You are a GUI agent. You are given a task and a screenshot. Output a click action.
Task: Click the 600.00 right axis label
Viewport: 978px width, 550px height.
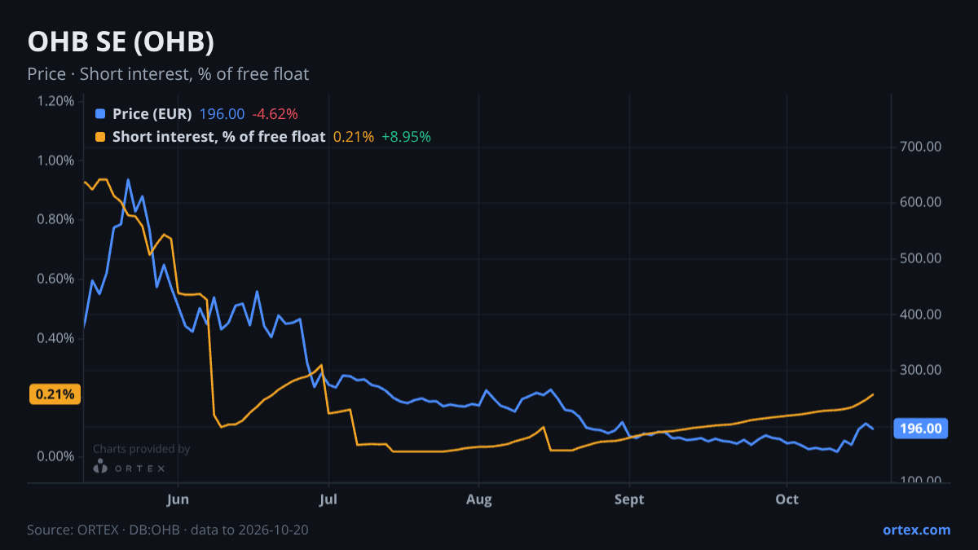921,202
